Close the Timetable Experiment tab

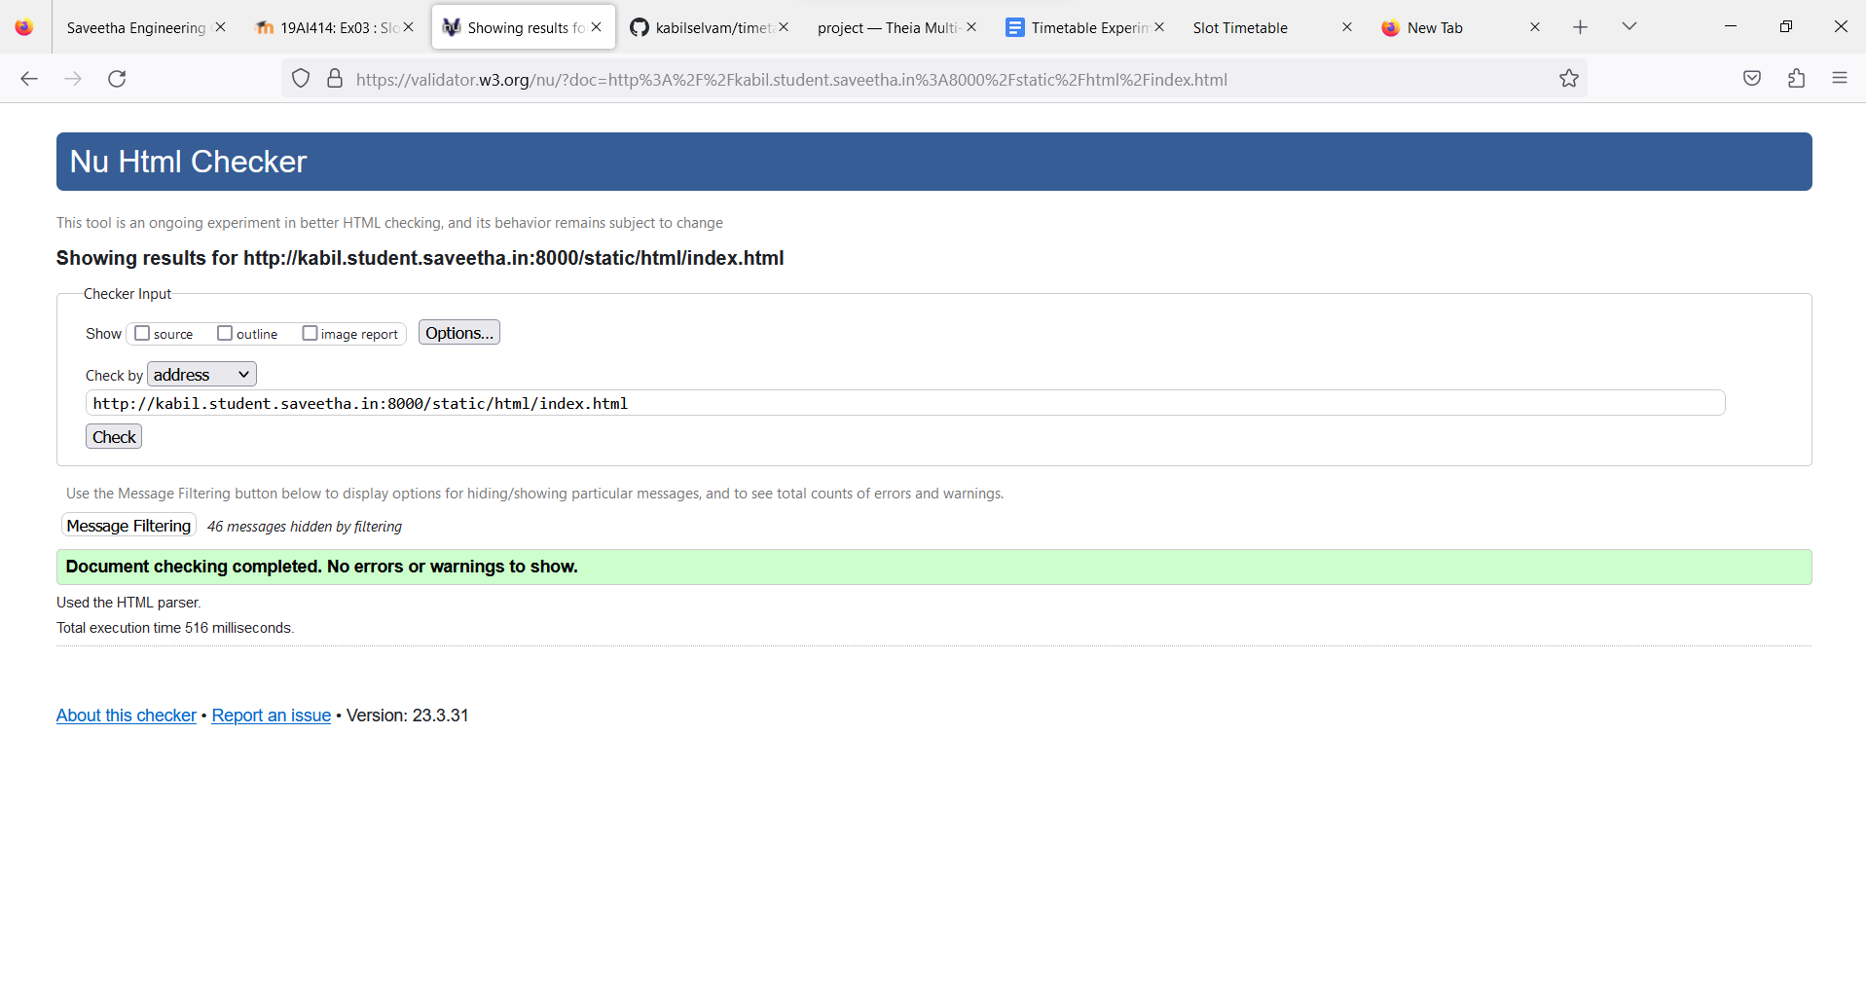pyautogui.click(x=1159, y=27)
